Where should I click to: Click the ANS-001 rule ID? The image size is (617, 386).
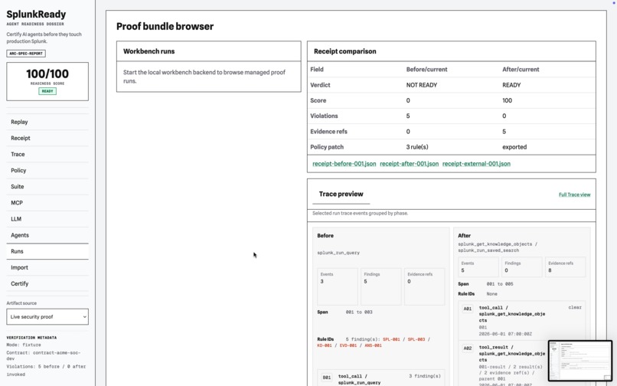click(373, 345)
